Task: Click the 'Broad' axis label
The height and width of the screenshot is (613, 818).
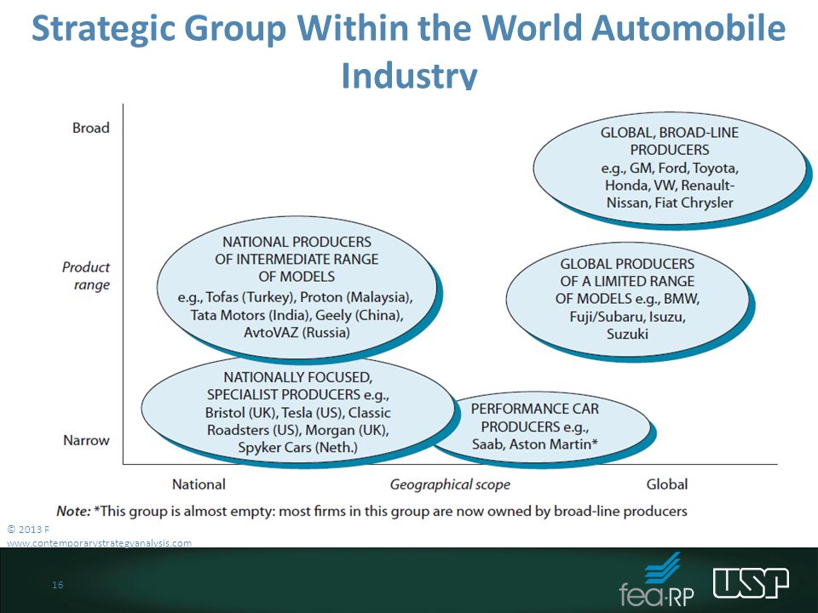Action: tap(91, 128)
